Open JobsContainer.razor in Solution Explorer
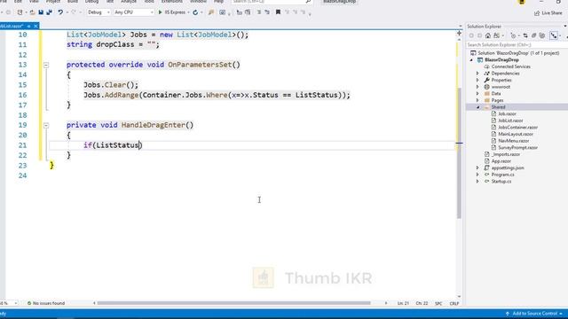The image size is (568, 319). pyautogui.click(x=517, y=128)
